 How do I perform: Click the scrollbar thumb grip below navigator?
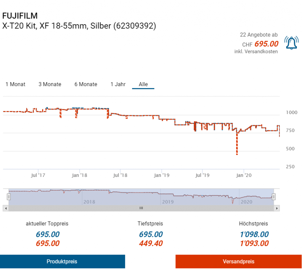pos(141,208)
